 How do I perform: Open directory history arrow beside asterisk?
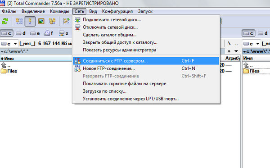(x=236, y=51)
